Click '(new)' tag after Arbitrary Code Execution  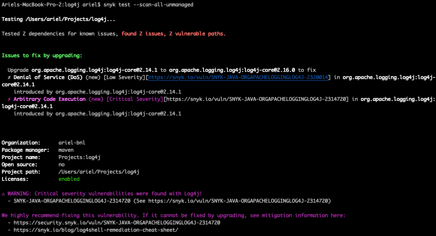tap(96, 99)
